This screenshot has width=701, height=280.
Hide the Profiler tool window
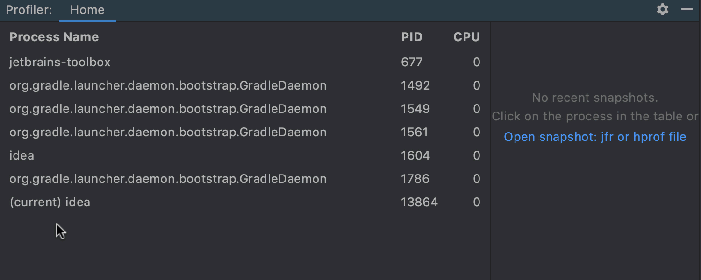tap(687, 9)
